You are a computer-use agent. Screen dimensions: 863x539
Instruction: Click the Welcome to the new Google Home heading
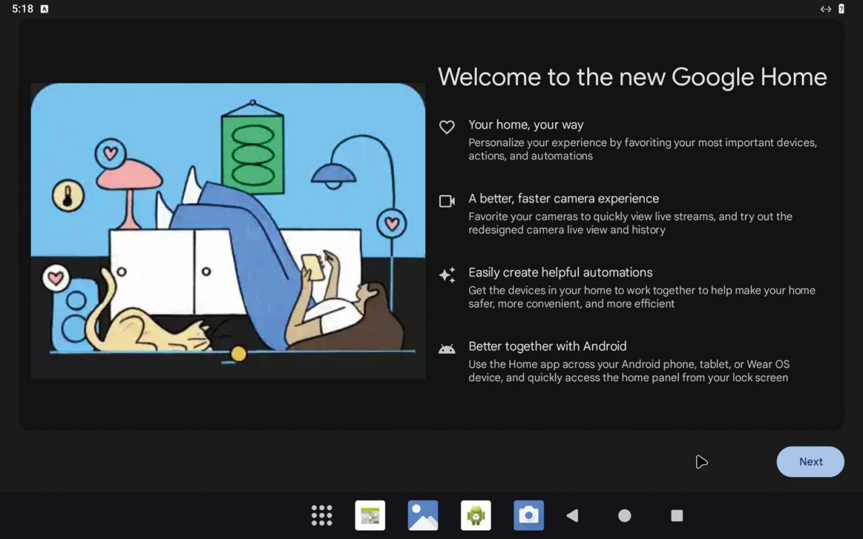[632, 77]
